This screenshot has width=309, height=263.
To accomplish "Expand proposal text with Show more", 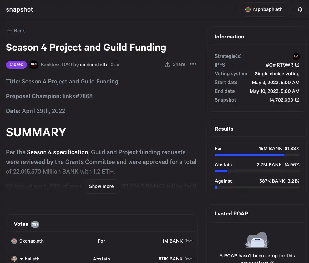I will click(101, 186).
